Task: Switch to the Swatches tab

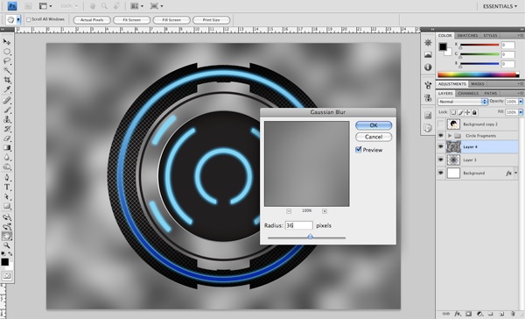Action: (467, 35)
